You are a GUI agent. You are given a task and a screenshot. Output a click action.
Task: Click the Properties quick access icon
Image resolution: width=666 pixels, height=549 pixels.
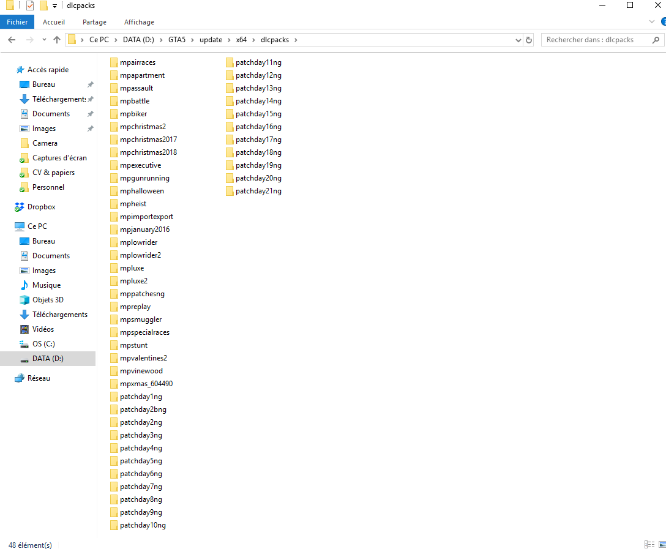[30, 6]
